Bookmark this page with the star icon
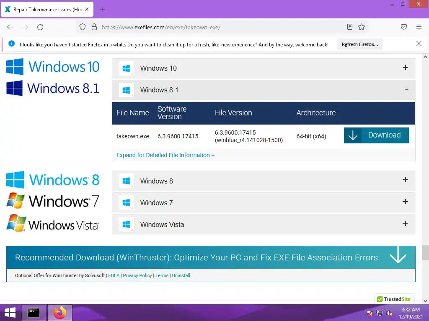Viewport: 429px width, 321px height. point(362,27)
